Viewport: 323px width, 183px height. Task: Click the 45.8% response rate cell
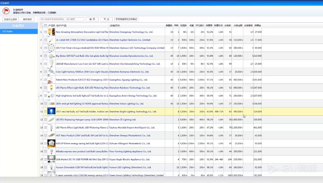210,175
